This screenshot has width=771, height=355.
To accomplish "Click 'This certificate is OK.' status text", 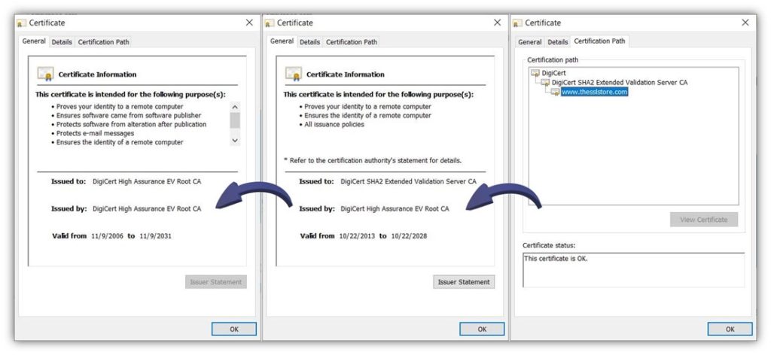I will [x=556, y=258].
